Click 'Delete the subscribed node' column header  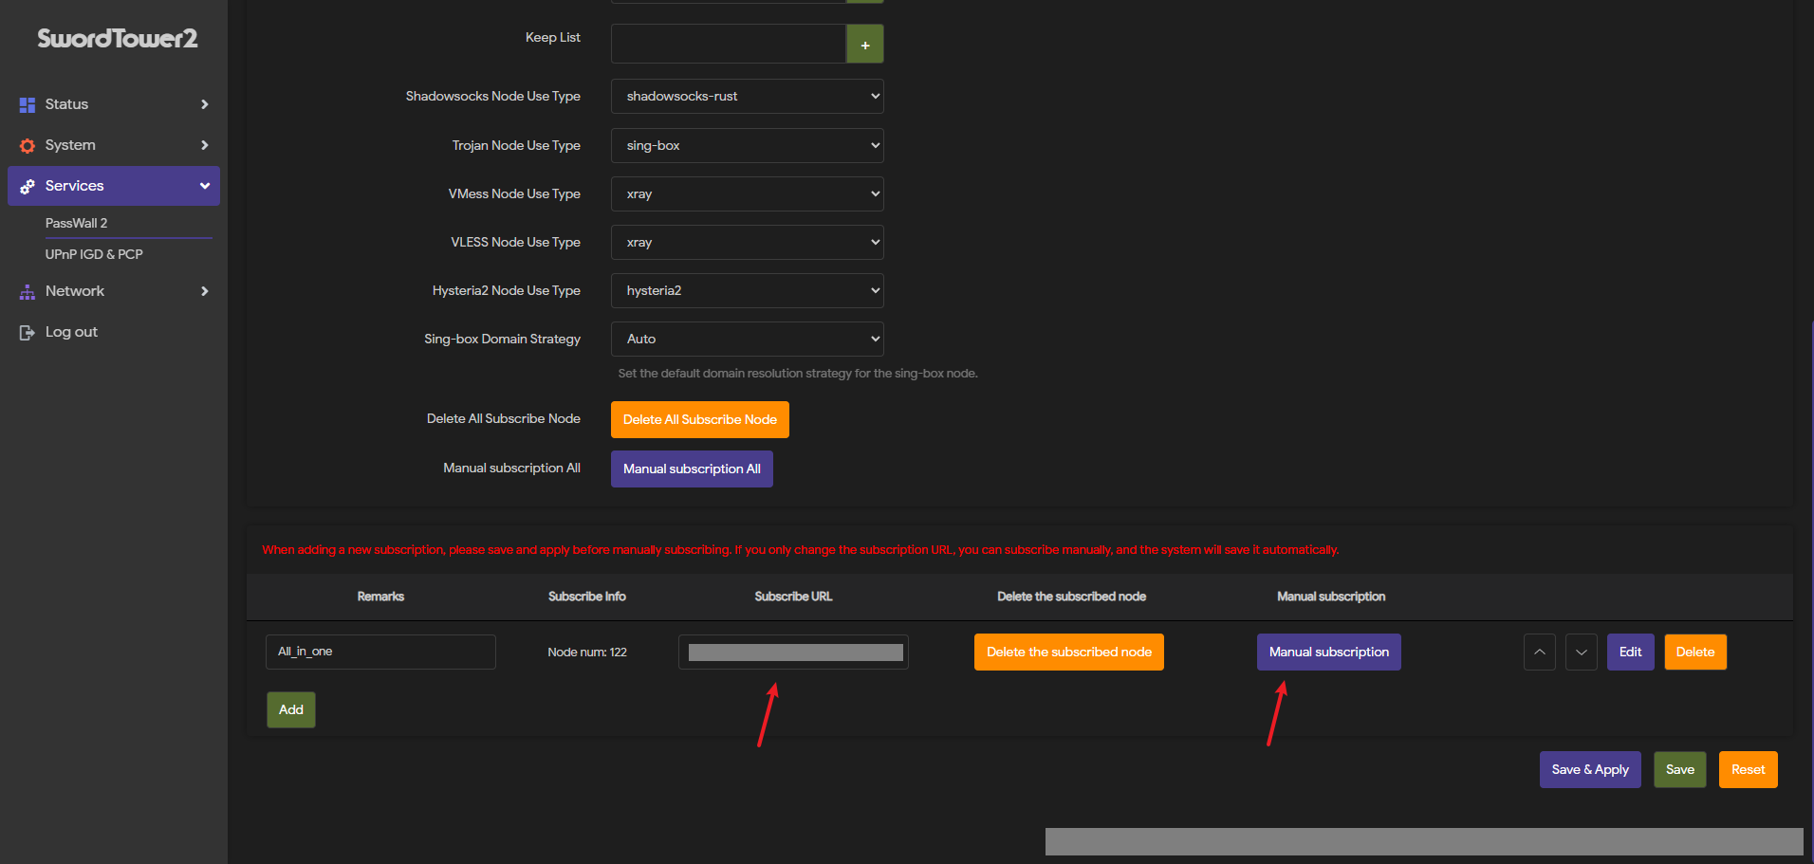1071,597
